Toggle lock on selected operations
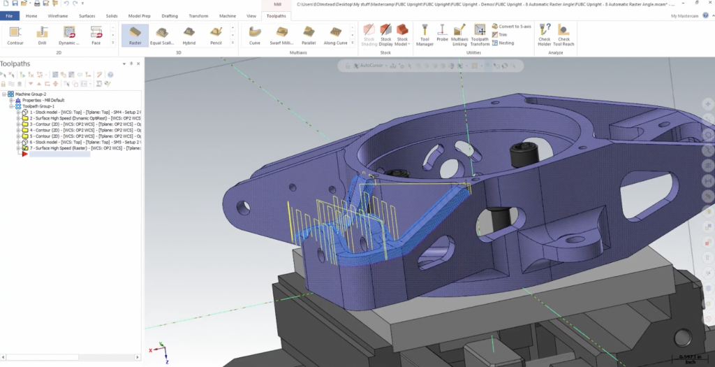The image size is (715, 367). [3, 84]
